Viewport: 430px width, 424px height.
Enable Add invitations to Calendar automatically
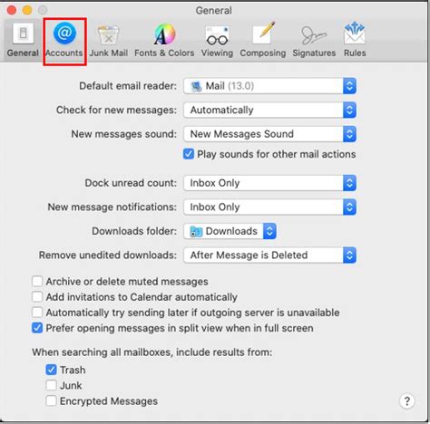coord(37,296)
